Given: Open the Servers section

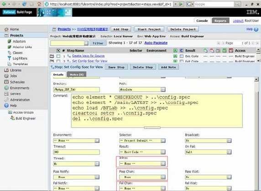Looking at the screenshot, I should coord(16,94).
